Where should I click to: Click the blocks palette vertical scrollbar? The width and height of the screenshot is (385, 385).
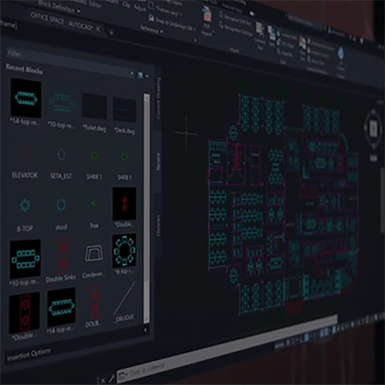147,193
